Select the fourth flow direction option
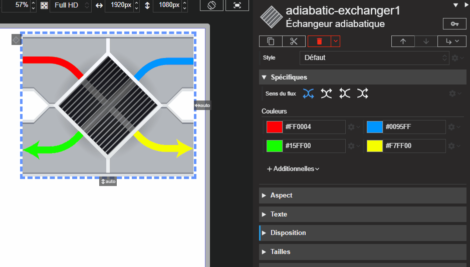 pos(362,93)
